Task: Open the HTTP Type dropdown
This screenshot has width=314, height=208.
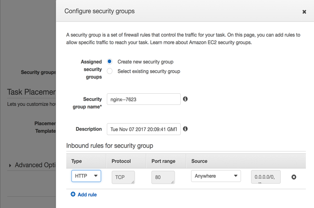Action: tap(86, 176)
